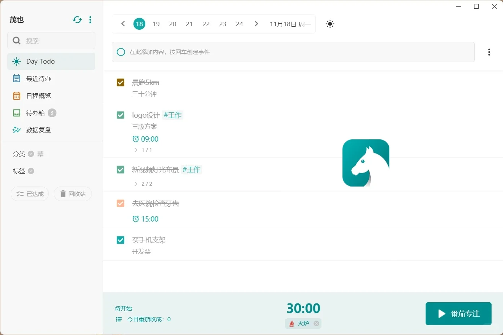The height and width of the screenshot is (335, 503).
Task: Click the category filter icon beside 分类
Action: 40,154
